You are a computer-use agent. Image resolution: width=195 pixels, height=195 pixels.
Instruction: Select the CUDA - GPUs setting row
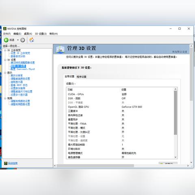point(120,94)
